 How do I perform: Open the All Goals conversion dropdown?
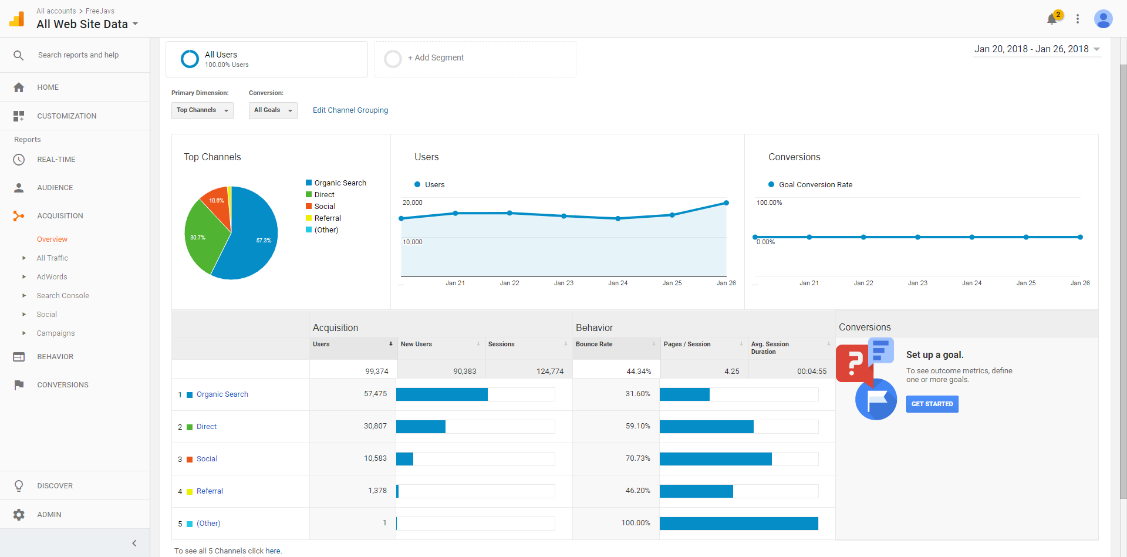point(273,110)
